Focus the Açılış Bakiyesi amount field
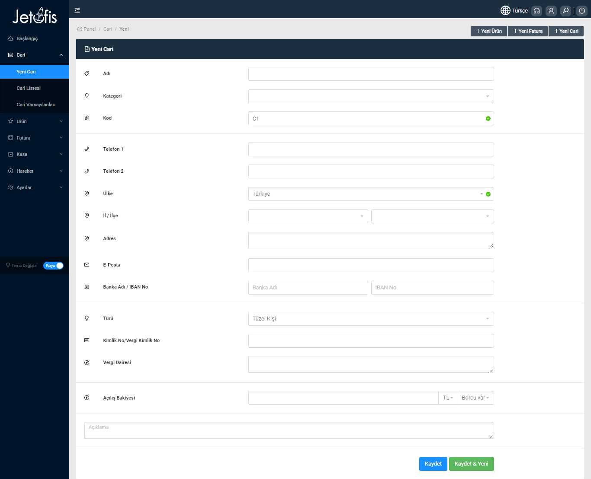Screen dimensions: 591x479 tap(344, 398)
